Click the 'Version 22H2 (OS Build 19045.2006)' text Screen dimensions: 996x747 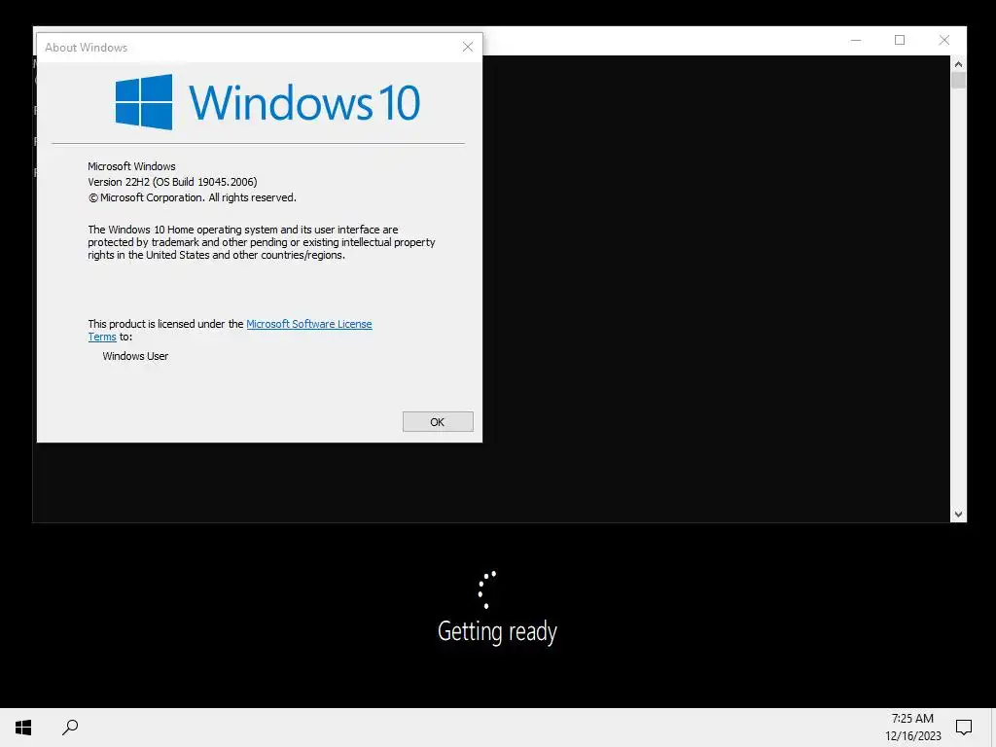[172, 182]
